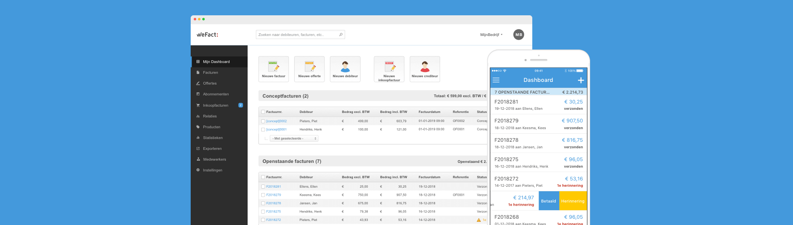The width and height of the screenshot is (793, 225).
Task: Click the magnifier icon in search bar
Action: click(x=341, y=35)
